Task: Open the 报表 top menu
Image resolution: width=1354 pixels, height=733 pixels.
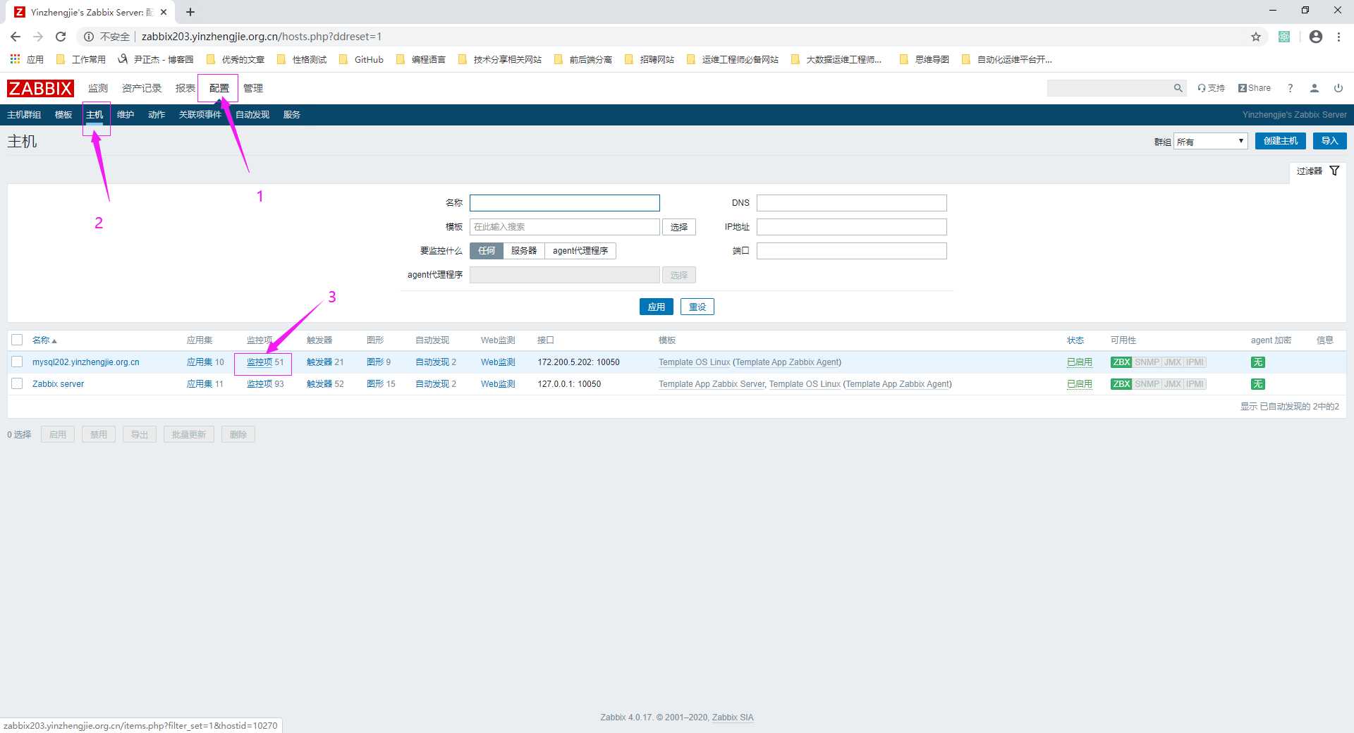Action: [185, 88]
